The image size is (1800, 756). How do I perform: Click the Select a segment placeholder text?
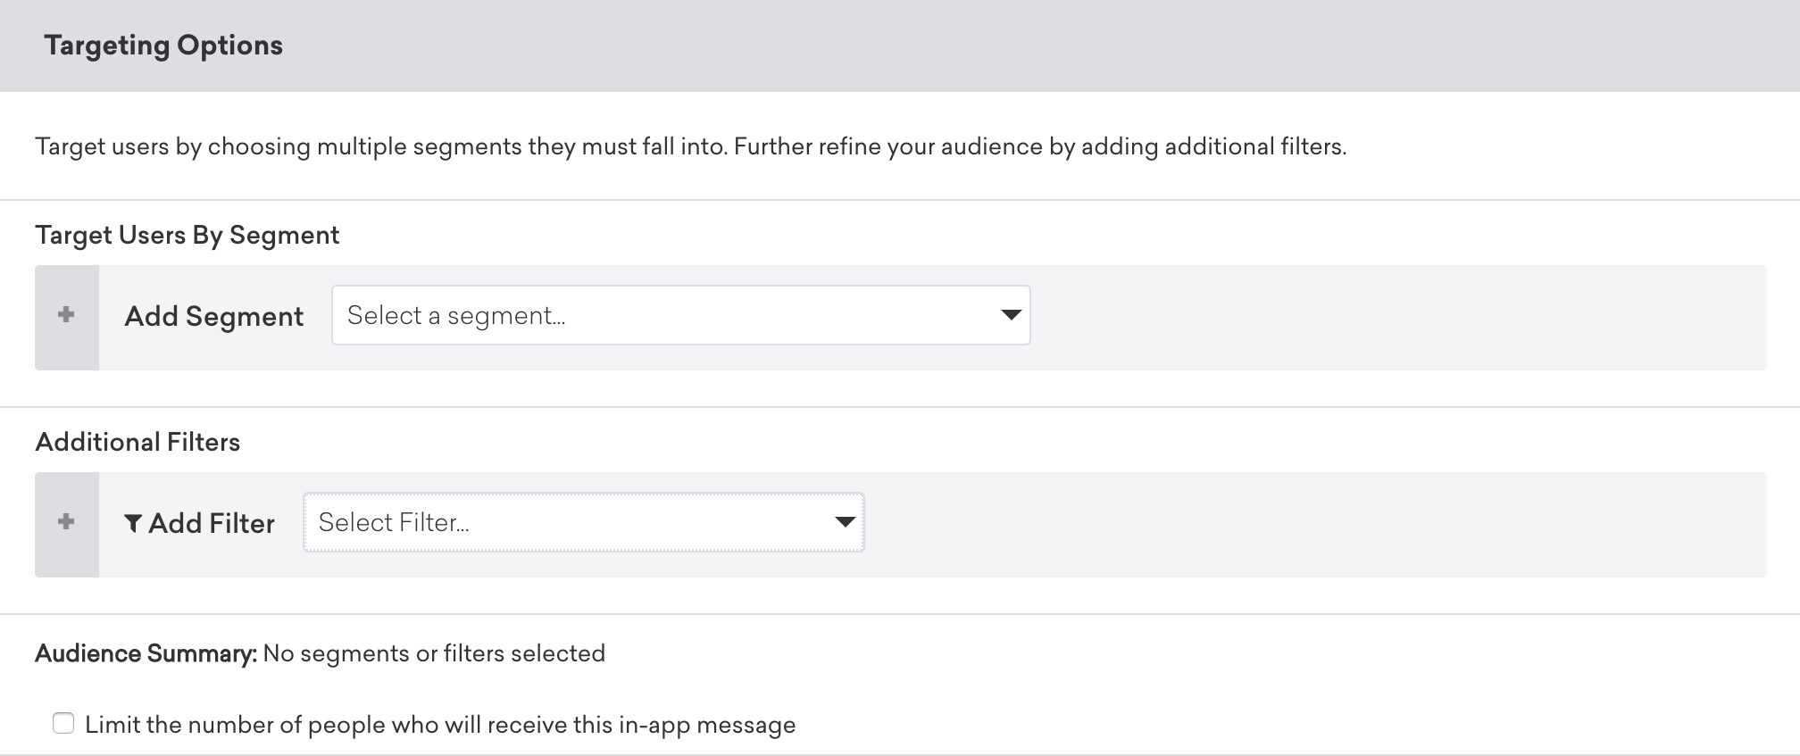[456, 316]
